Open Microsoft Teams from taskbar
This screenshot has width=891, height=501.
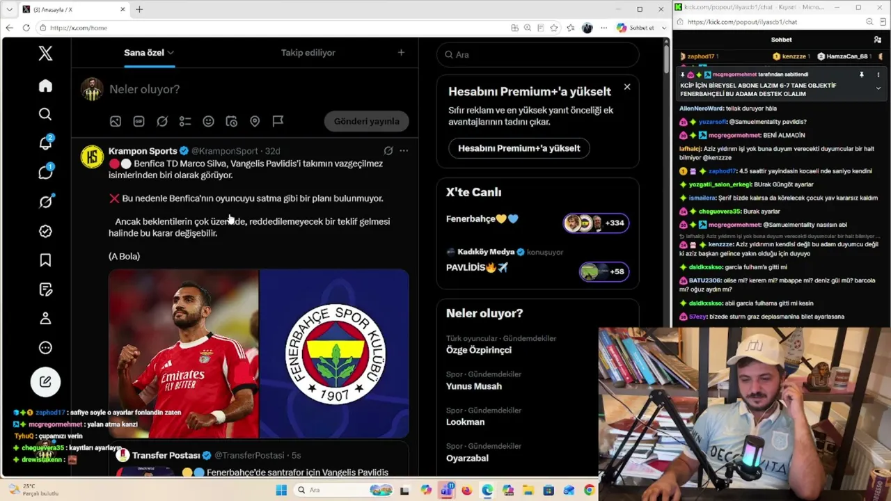click(x=446, y=490)
